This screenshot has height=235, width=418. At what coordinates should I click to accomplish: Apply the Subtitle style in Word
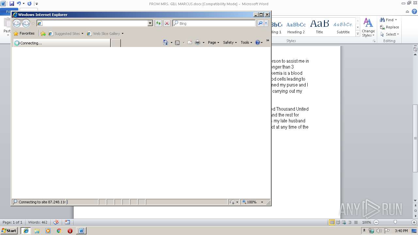point(343,27)
